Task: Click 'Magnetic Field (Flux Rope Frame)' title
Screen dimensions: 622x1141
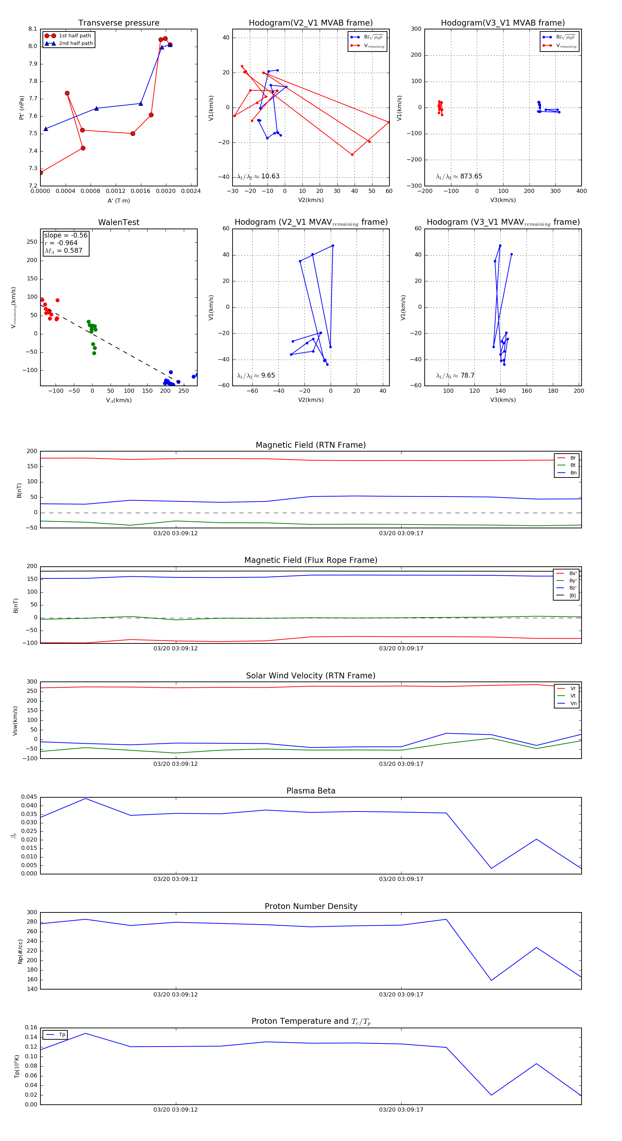Action: [311, 560]
